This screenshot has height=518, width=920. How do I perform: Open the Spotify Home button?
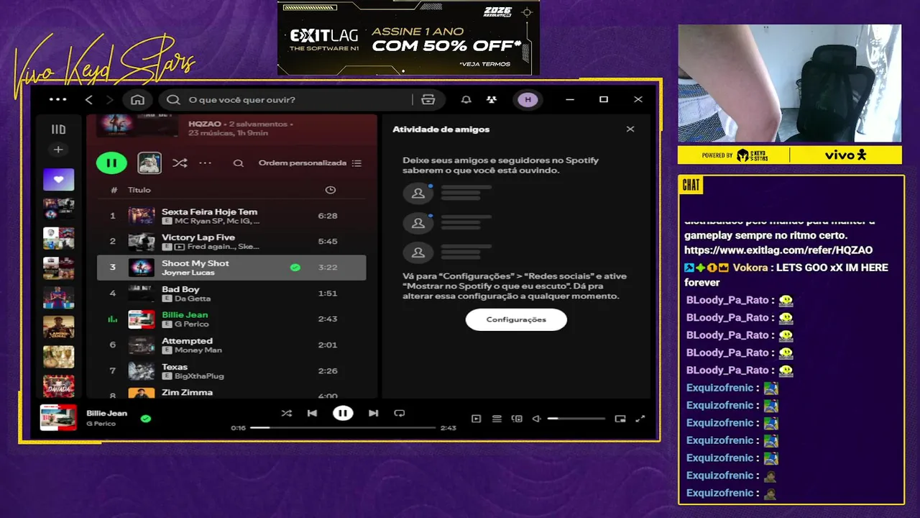[x=138, y=100]
